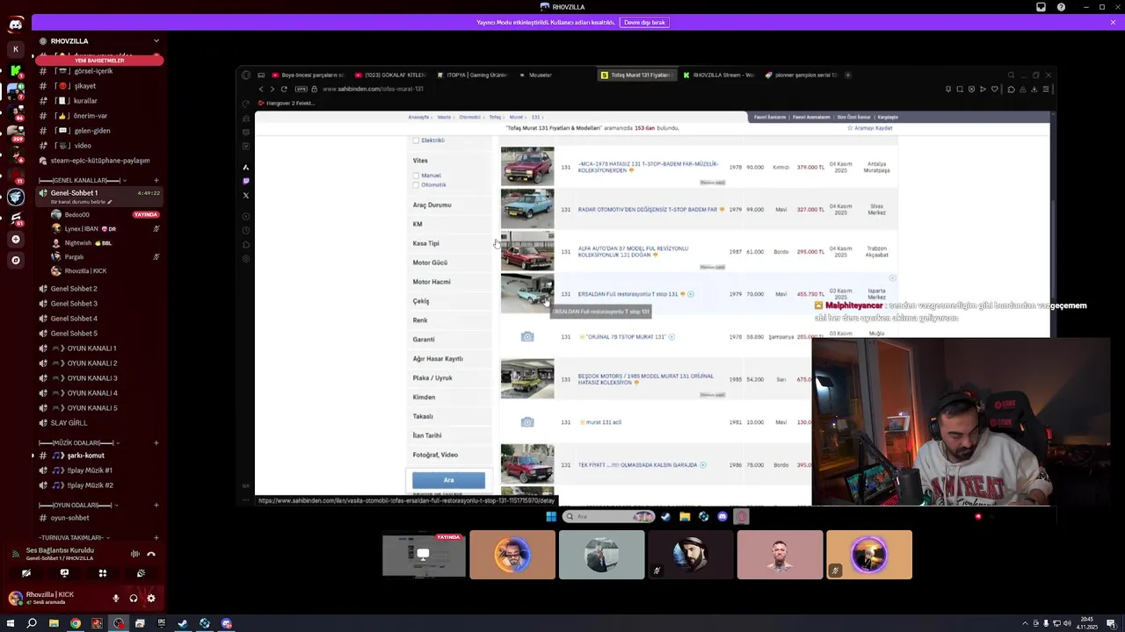Image resolution: width=1125 pixels, height=632 pixels.
Task: Check the Manuel transmission checkbox
Action: pos(416,176)
